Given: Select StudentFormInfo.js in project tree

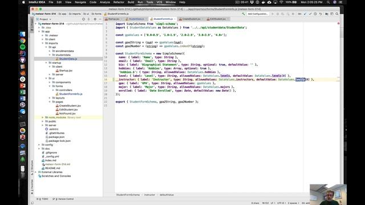Looking at the screenshot, I should coord(71,94).
